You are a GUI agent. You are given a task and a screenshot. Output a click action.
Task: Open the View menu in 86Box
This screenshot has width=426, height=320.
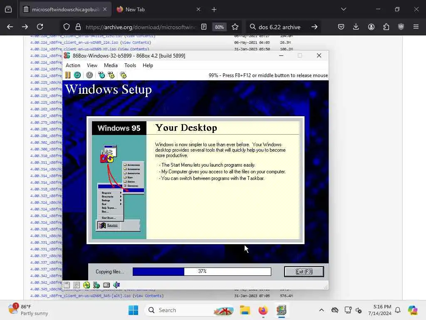tap(92, 65)
